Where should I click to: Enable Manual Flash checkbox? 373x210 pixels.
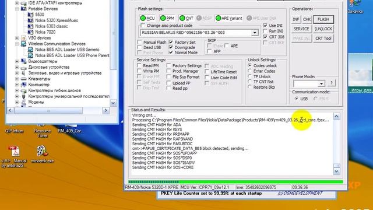click(139, 42)
